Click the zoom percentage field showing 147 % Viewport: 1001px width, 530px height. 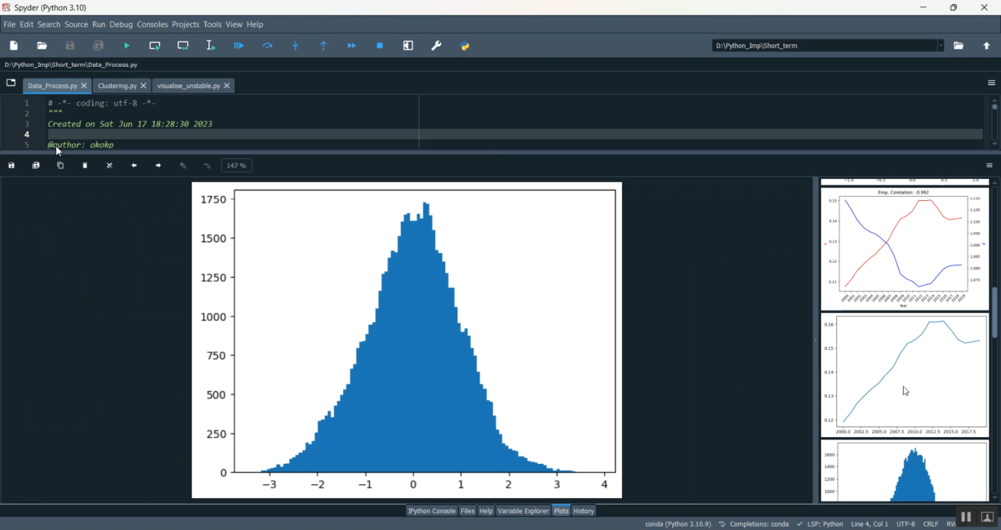point(237,166)
